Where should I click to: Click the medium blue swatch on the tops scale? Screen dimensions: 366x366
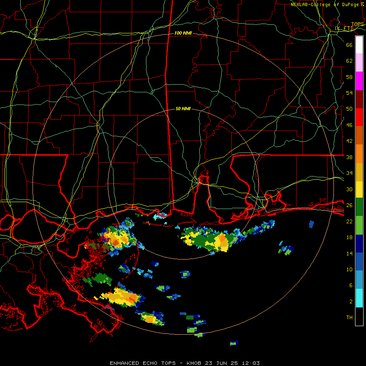point(359,261)
